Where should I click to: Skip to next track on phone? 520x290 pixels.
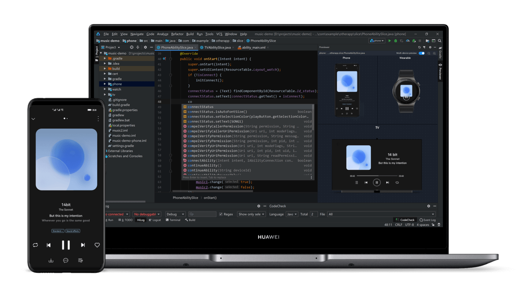83,245
